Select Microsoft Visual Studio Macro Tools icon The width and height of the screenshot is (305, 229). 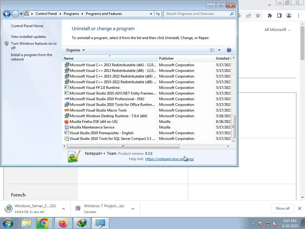pyautogui.click(x=66, y=110)
